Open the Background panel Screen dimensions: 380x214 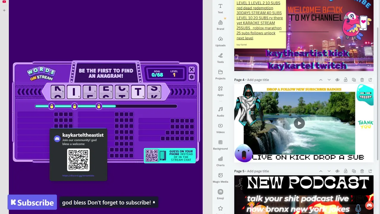click(x=220, y=145)
